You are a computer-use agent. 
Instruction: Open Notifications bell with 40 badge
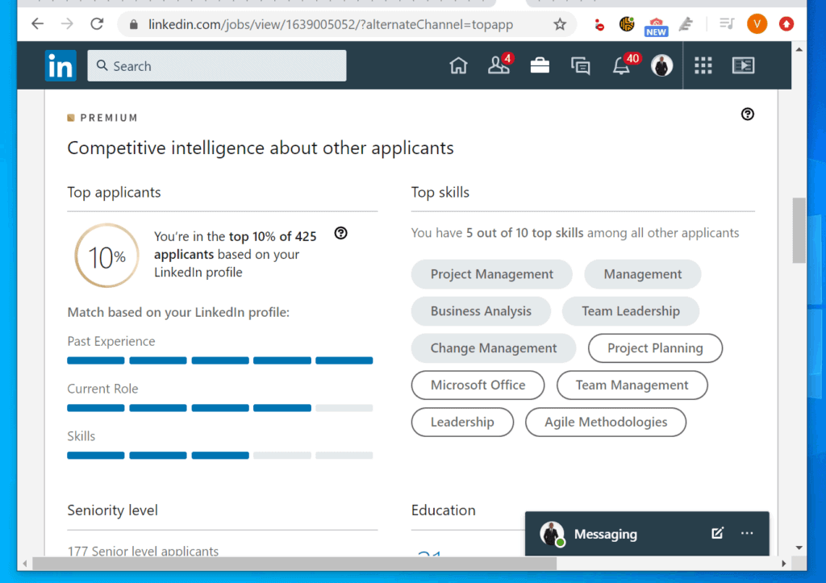[625, 65]
